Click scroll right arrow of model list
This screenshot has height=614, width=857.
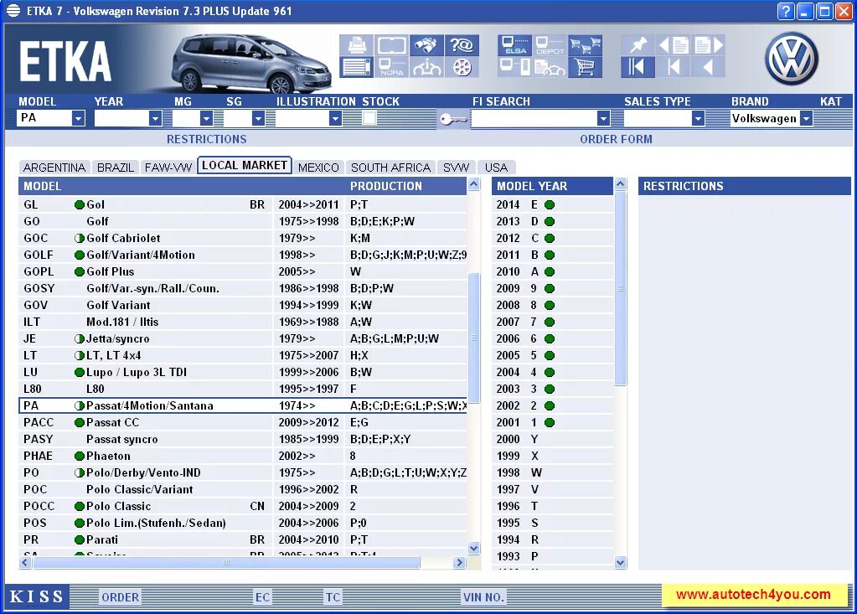pos(460,562)
